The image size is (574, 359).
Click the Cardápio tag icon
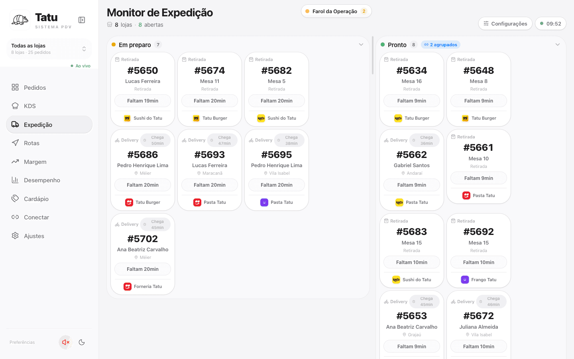(x=15, y=199)
